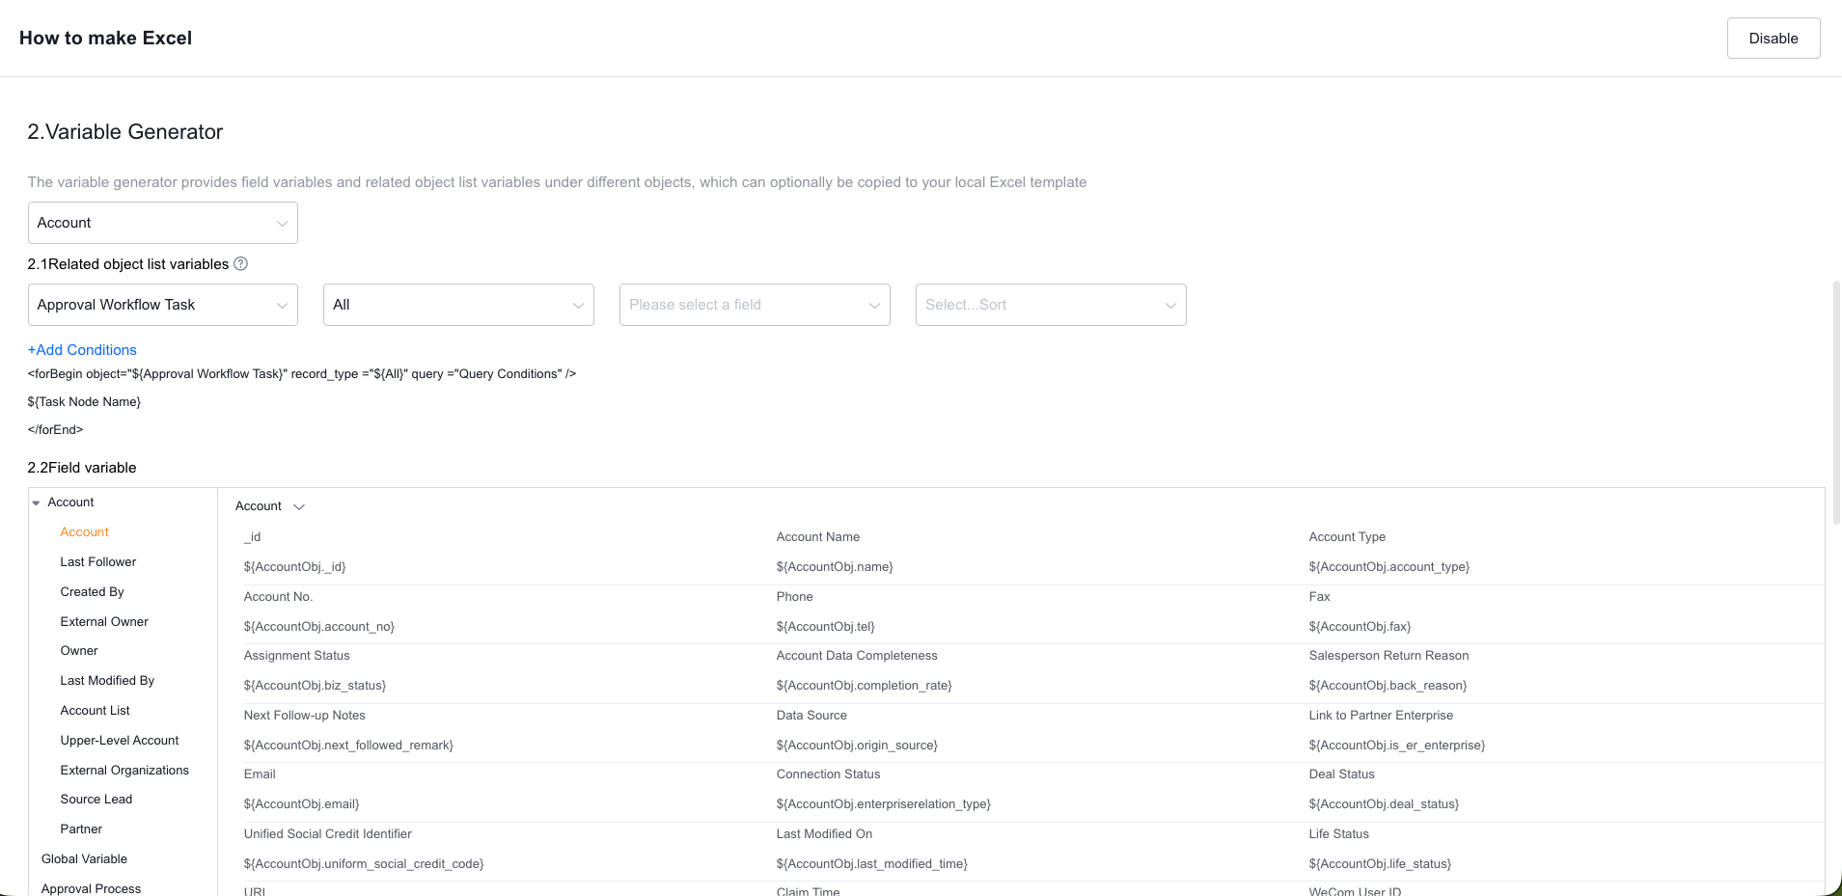Select Last Modified By in the tree
Viewport: 1842px width, 896px height.
107,681
